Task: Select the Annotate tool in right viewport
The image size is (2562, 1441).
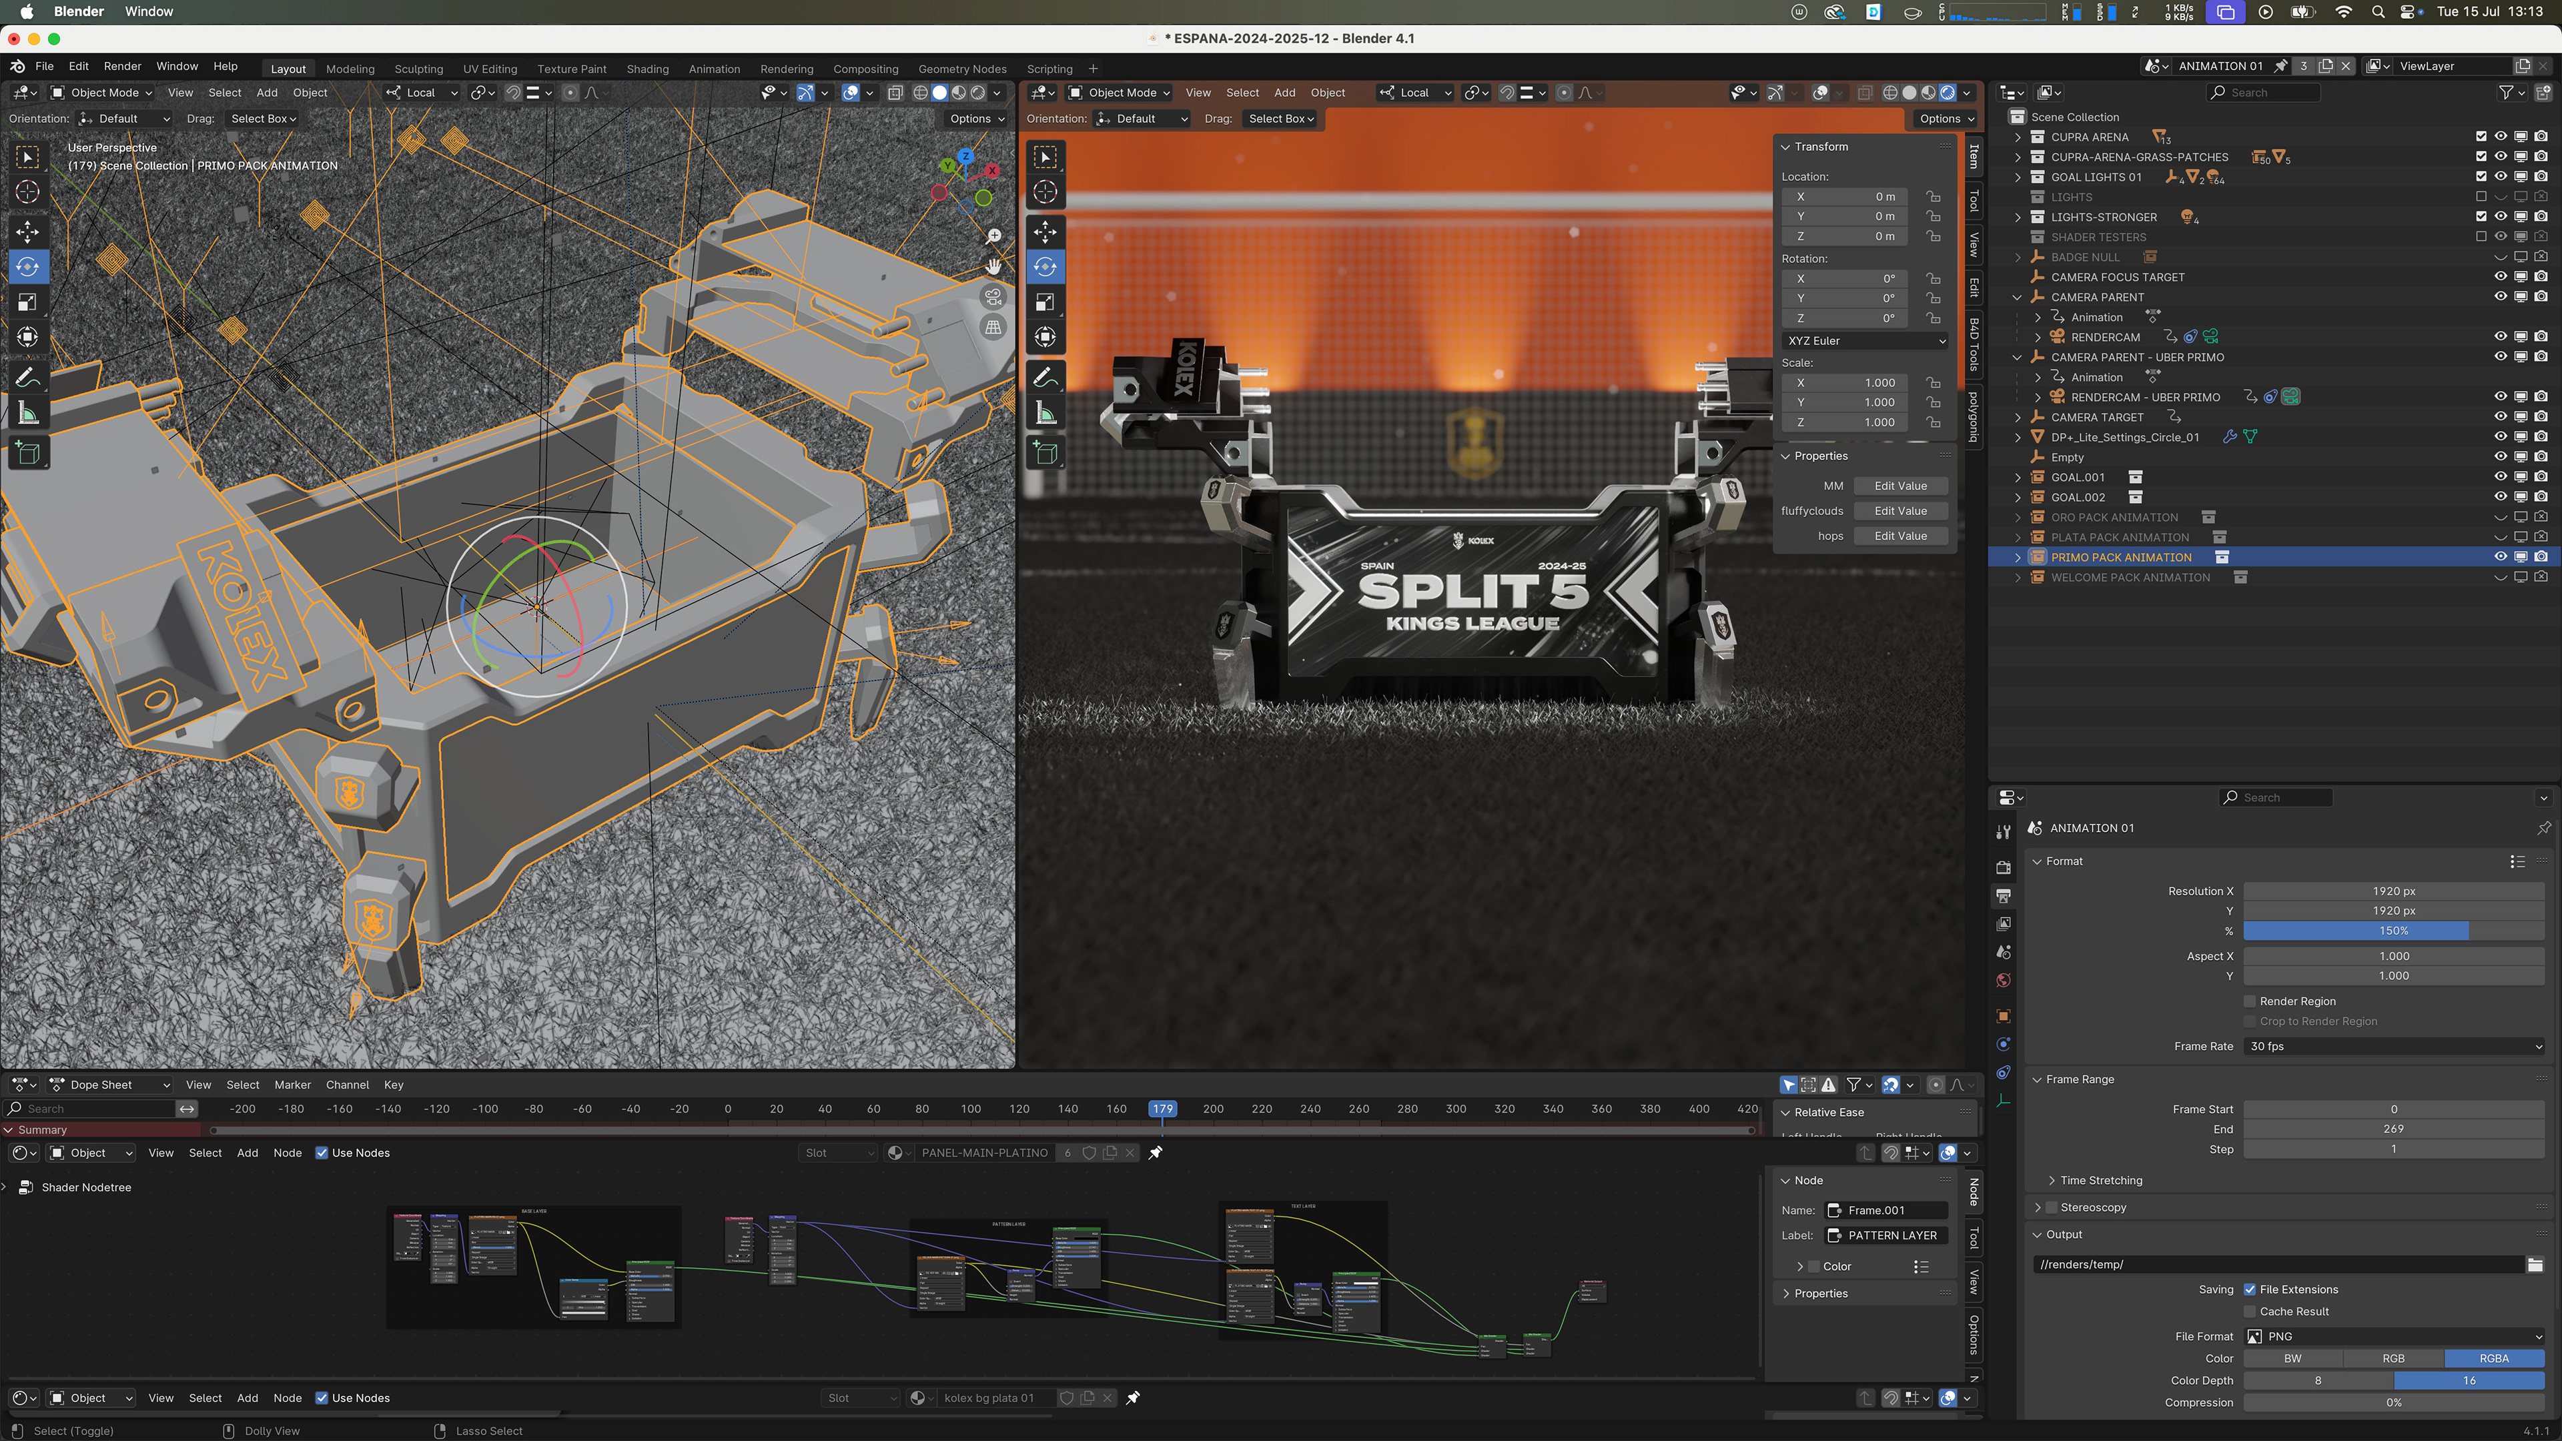Action: (x=1045, y=377)
